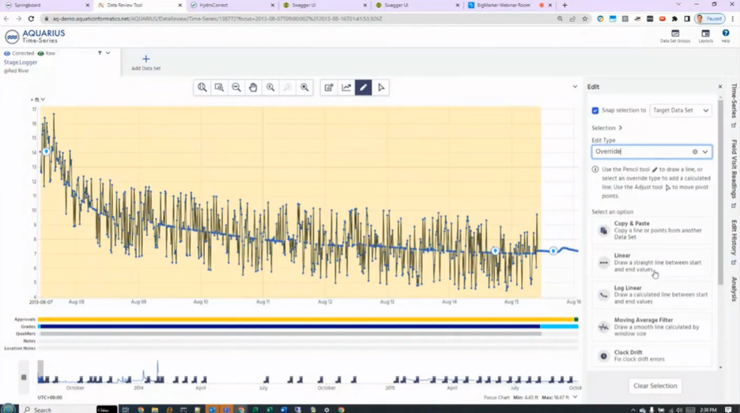This screenshot has width=740, height=413.
Task: Choose the Linear override option
Action: (651, 262)
